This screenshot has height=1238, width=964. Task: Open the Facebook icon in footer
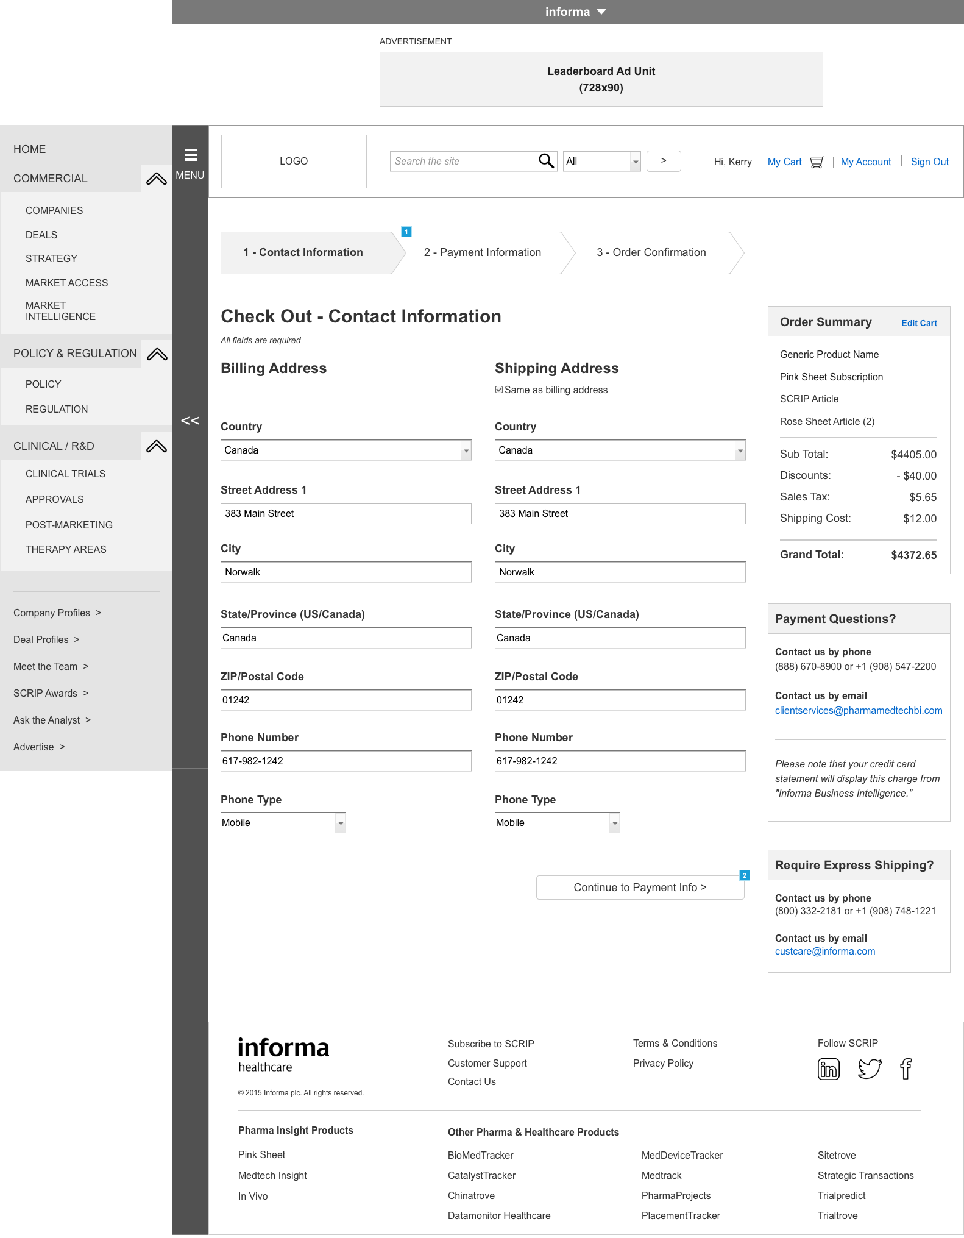906,1069
